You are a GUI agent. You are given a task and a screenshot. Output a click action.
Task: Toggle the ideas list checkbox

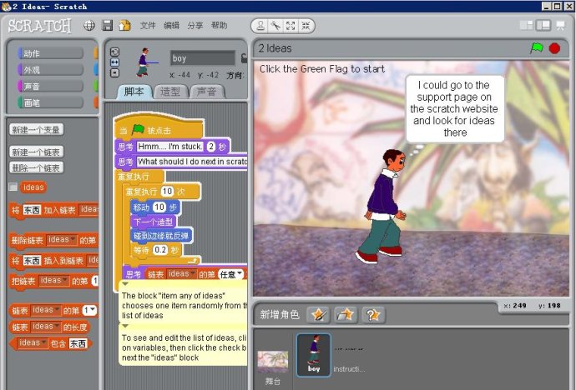pos(13,187)
